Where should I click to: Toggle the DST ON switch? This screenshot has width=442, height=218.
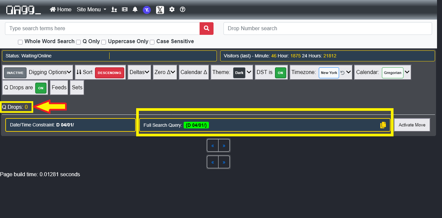(x=280, y=73)
